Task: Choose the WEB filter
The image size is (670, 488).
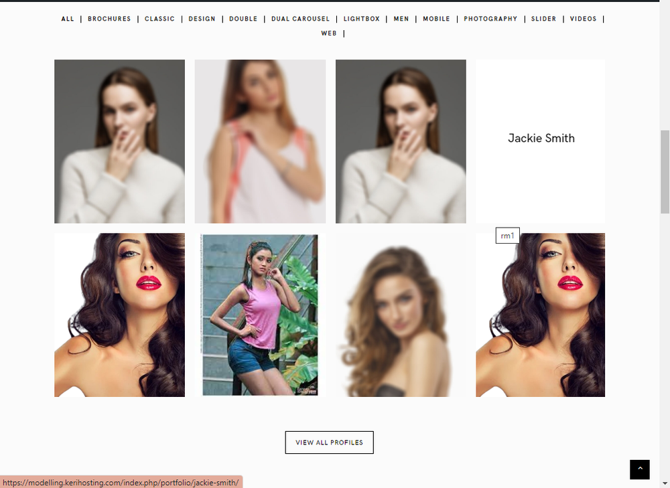Action: (x=329, y=33)
